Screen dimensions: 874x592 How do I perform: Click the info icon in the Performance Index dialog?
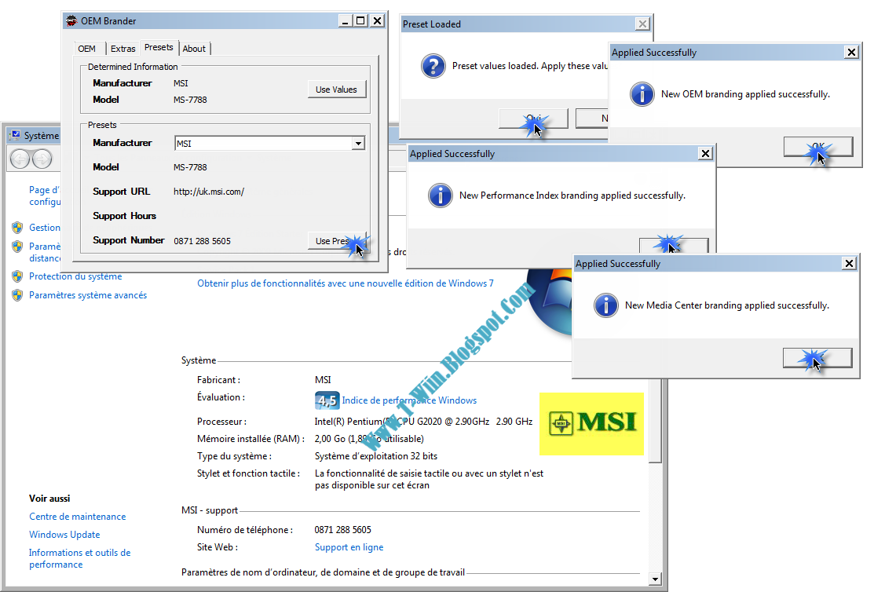click(441, 196)
